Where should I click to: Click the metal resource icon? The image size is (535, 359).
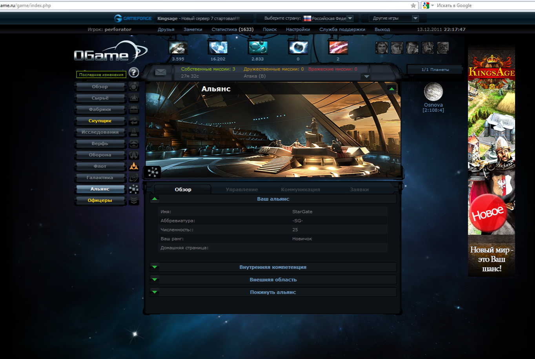point(178,48)
